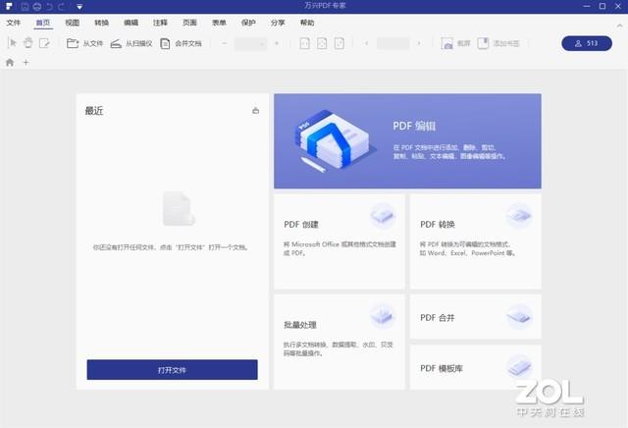Minimize the application window
This screenshot has width=628, height=428.
pyautogui.click(x=587, y=7)
